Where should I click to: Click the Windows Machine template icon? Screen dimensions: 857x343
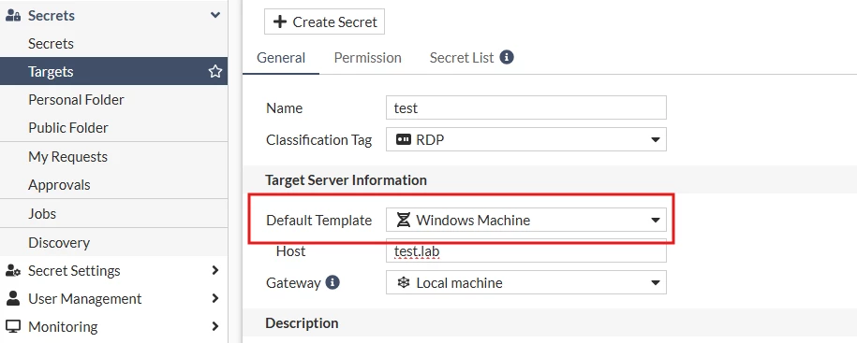click(x=404, y=221)
